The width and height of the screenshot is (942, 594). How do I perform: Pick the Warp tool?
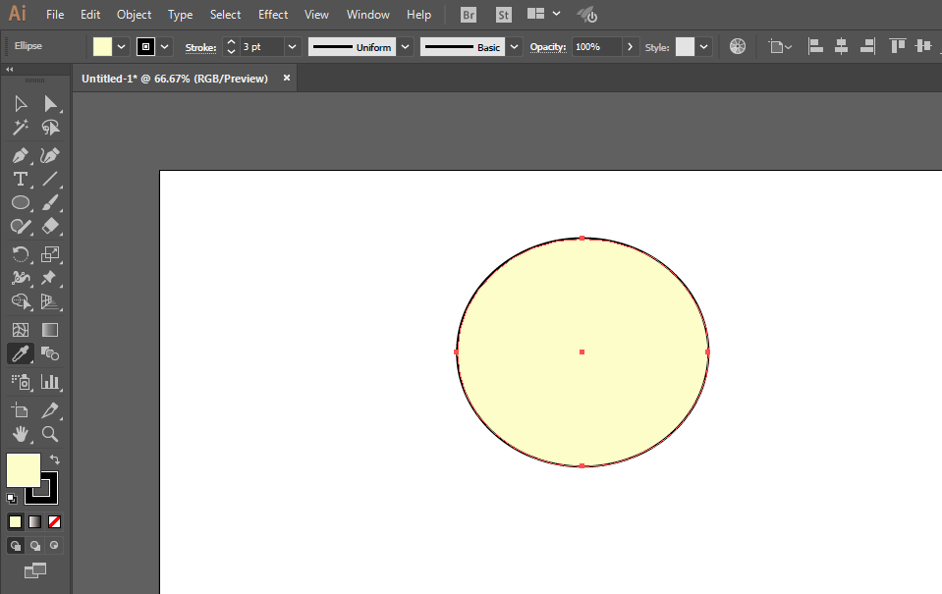(21, 278)
